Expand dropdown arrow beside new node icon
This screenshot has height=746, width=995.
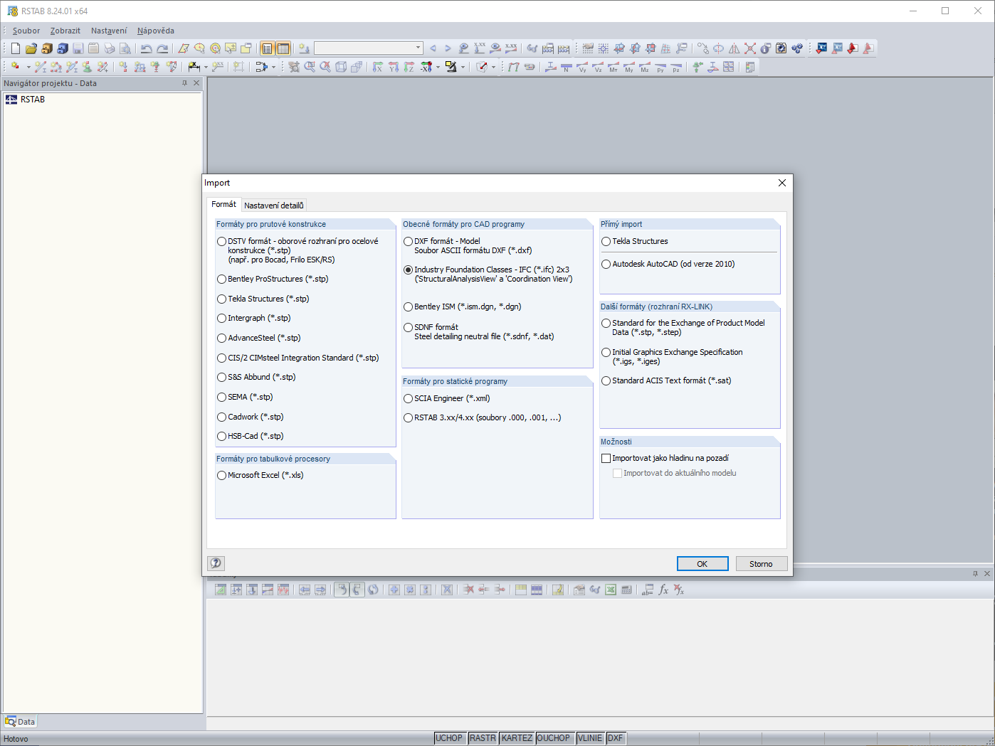pyautogui.click(x=28, y=67)
